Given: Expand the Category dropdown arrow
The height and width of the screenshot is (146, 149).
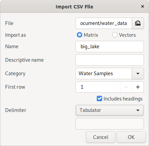Looking at the screenshot, I should tap(138, 74).
